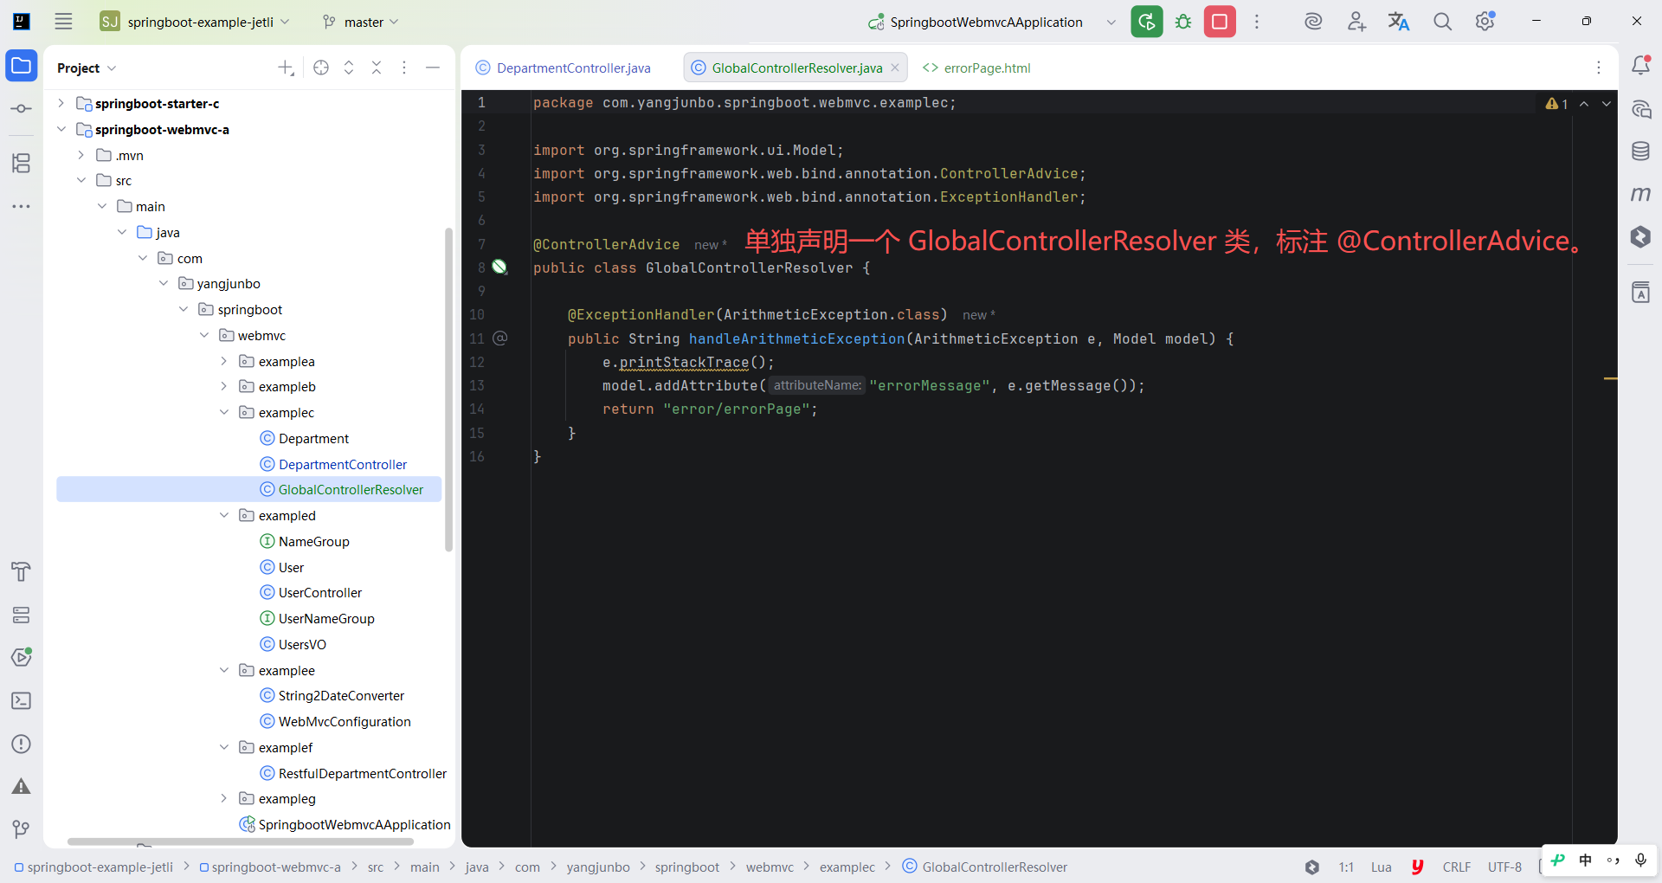The height and width of the screenshot is (883, 1662).
Task: Open the Maven tool window
Action: point(1640,194)
